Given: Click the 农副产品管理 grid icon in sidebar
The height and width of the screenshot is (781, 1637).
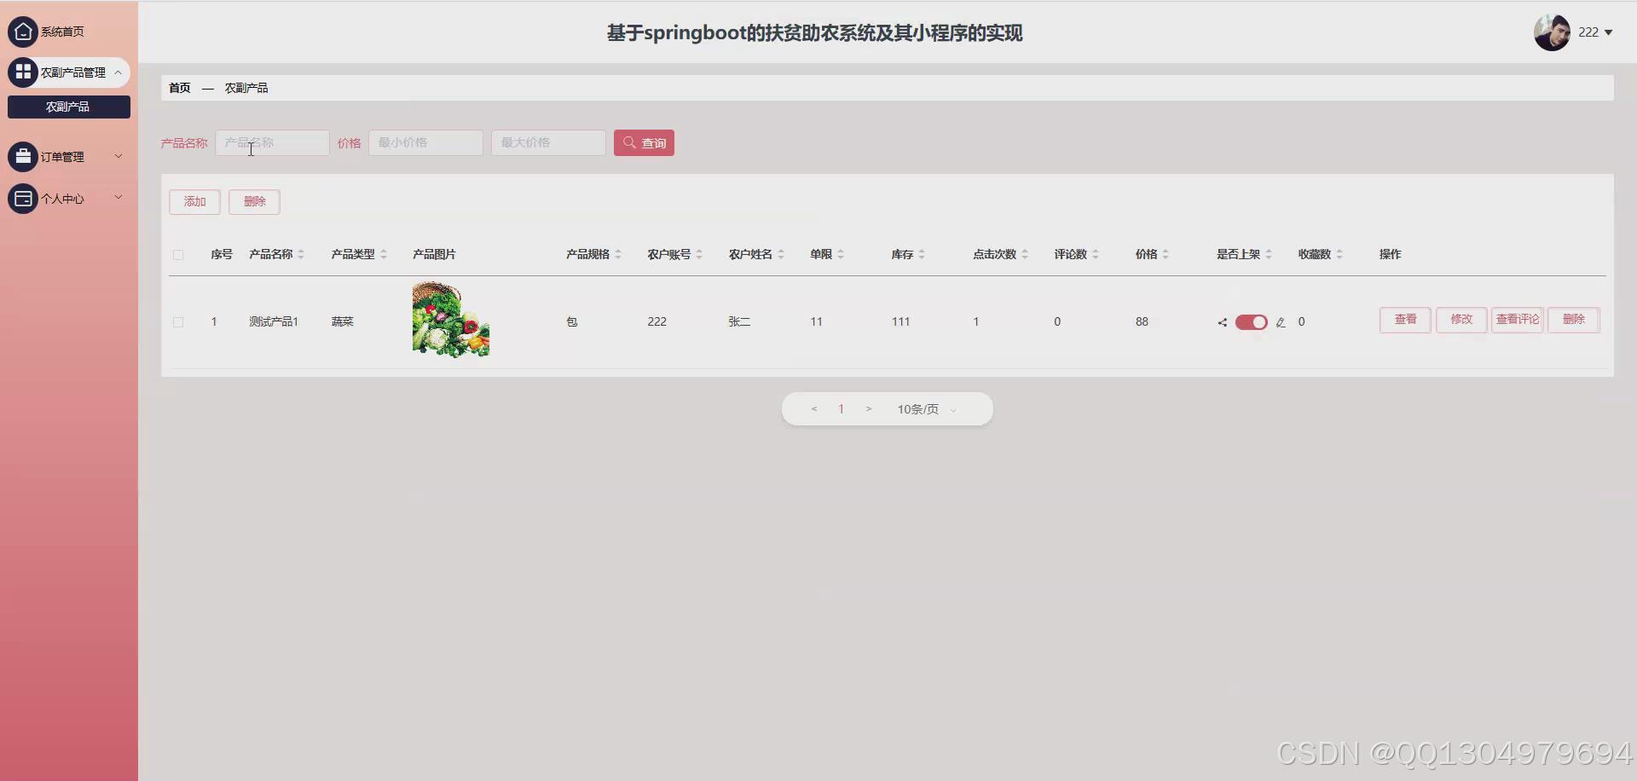Looking at the screenshot, I should pos(23,72).
